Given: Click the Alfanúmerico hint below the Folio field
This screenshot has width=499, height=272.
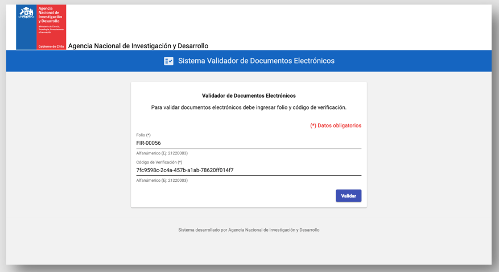Looking at the screenshot, I should (162, 153).
